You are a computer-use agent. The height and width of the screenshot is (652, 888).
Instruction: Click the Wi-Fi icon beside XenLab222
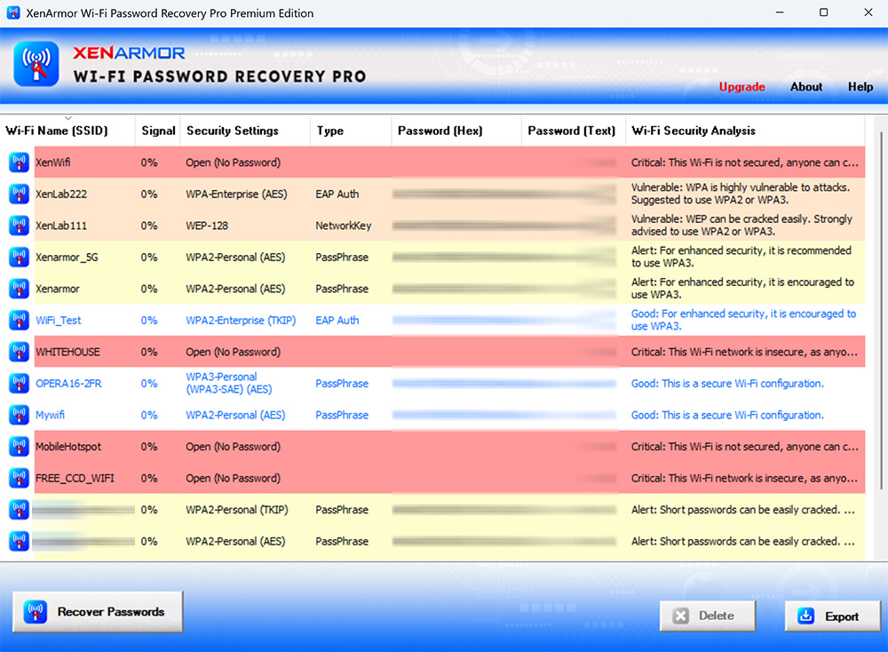point(20,195)
